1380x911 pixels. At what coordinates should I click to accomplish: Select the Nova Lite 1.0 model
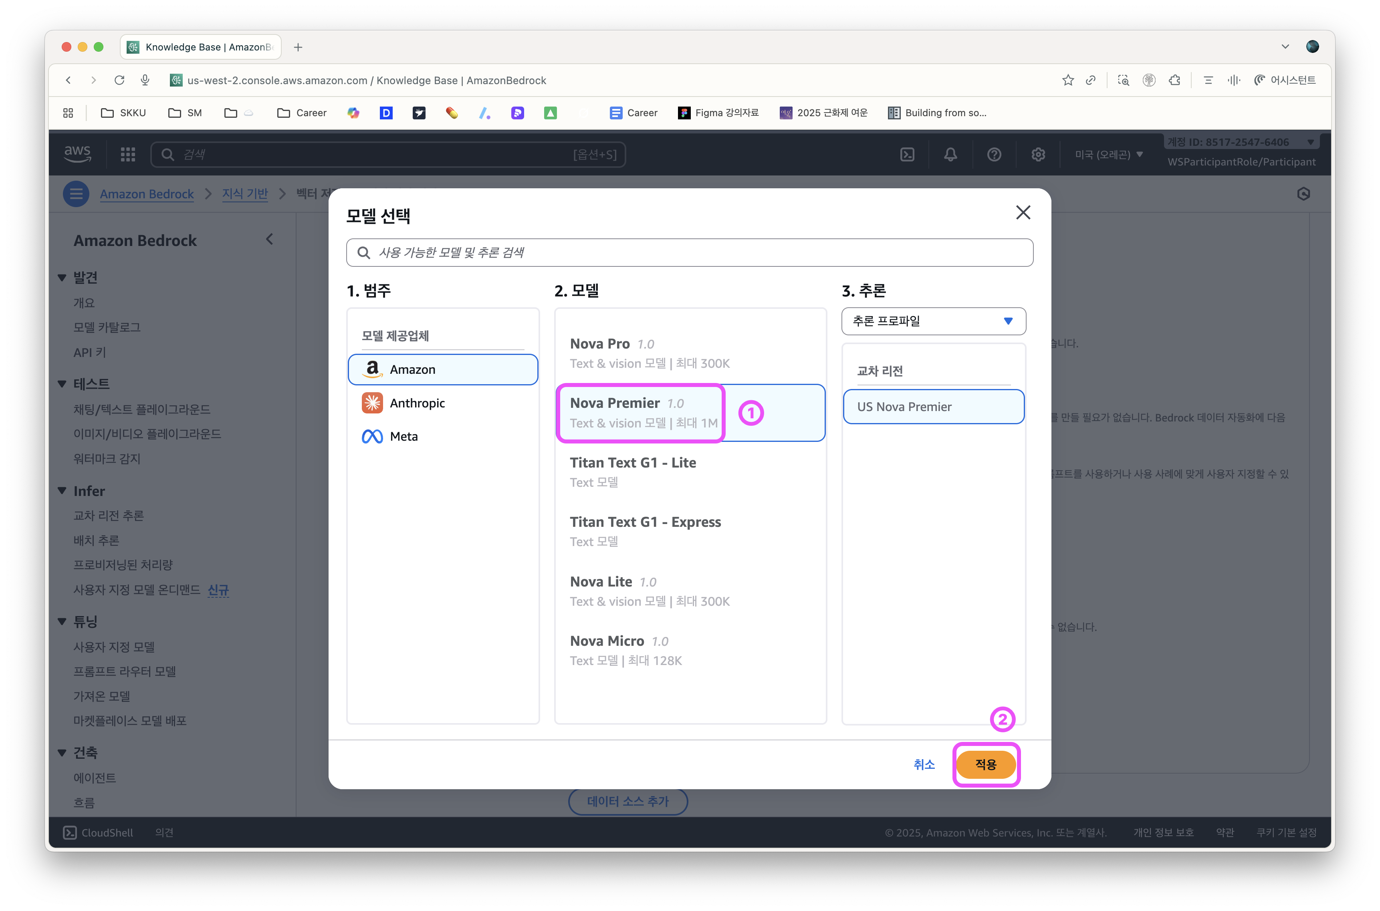click(690, 591)
